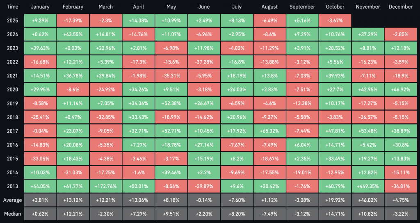Click the January column header
The height and width of the screenshot is (223, 420).
pos(40,7)
